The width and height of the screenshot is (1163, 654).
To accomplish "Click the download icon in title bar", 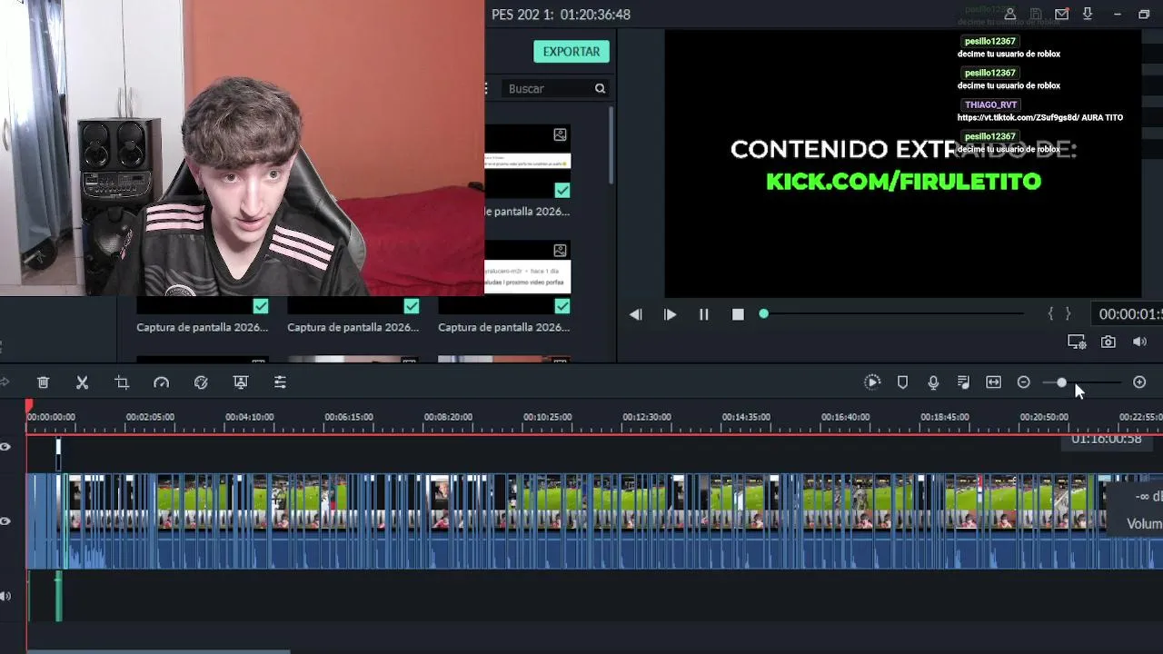I will click(x=1088, y=15).
